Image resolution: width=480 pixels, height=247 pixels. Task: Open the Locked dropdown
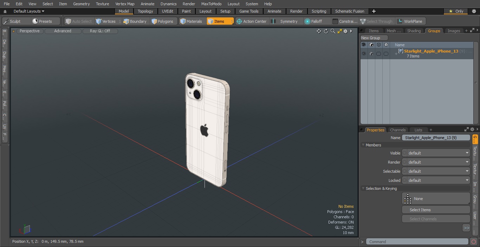tap(436, 180)
